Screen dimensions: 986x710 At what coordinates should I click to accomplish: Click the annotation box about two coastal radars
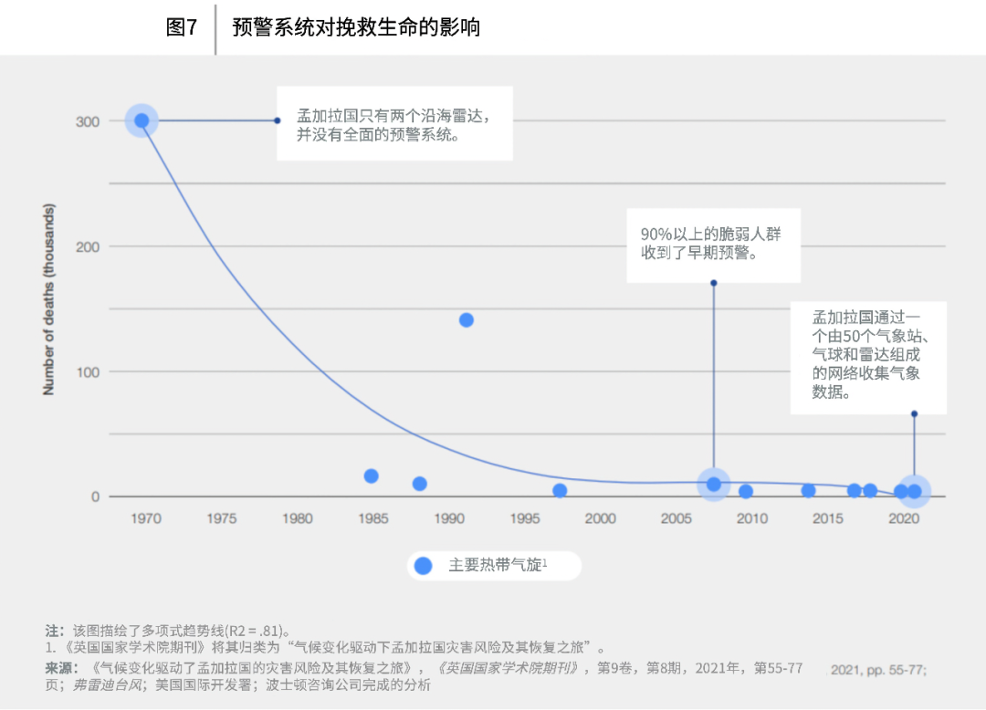click(x=395, y=123)
